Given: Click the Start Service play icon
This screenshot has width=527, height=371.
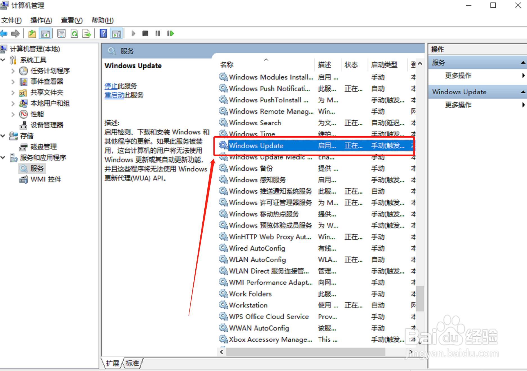Looking at the screenshot, I should click(x=133, y=34).
